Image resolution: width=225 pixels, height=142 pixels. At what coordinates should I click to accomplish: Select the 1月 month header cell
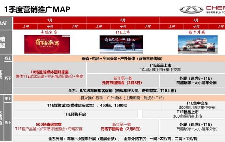tap(50, 20)
